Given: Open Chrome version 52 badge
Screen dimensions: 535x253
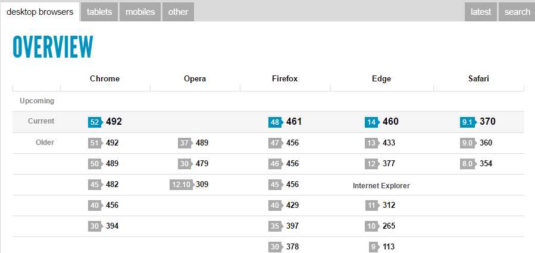Looking at the screenshot, I should [x=95, y=122].
